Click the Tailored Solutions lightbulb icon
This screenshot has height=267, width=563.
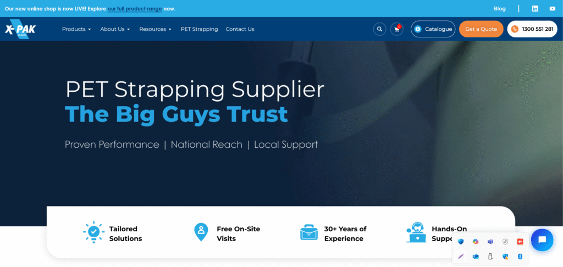tap(94, 232)
